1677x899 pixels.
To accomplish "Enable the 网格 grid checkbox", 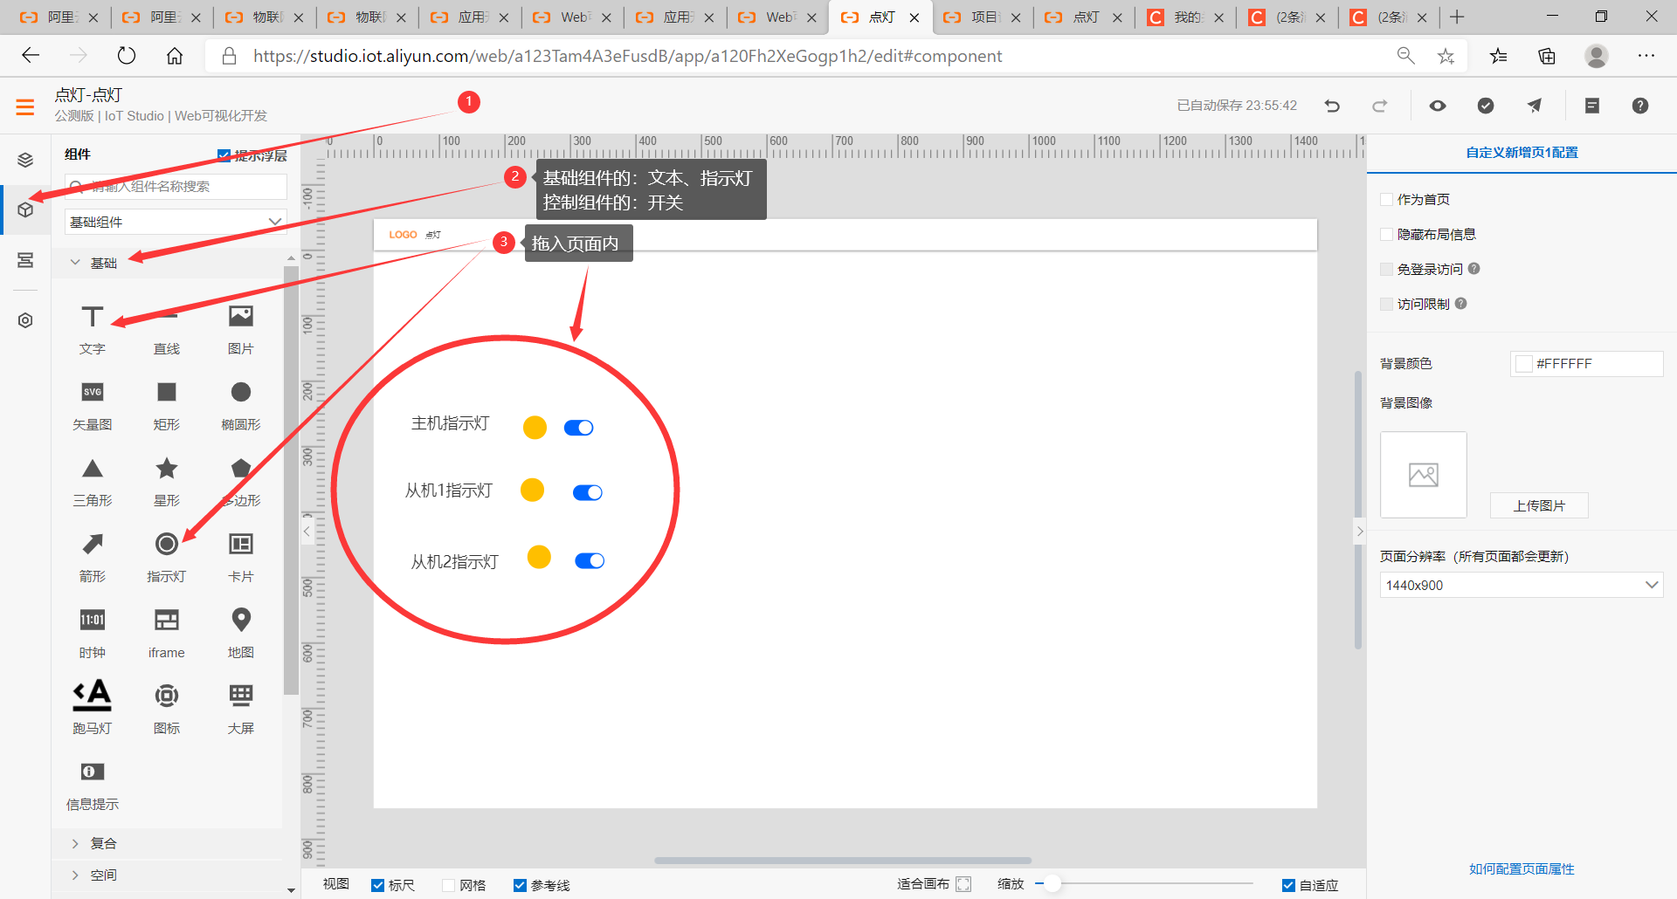I will tap(449, 885).
